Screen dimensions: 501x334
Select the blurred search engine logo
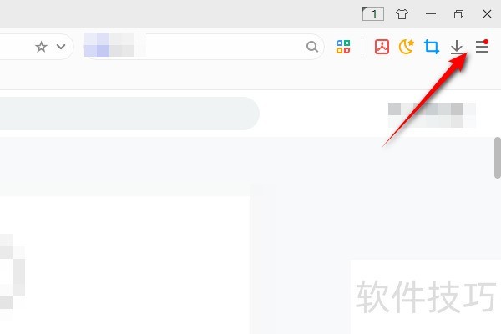(109, 45)
